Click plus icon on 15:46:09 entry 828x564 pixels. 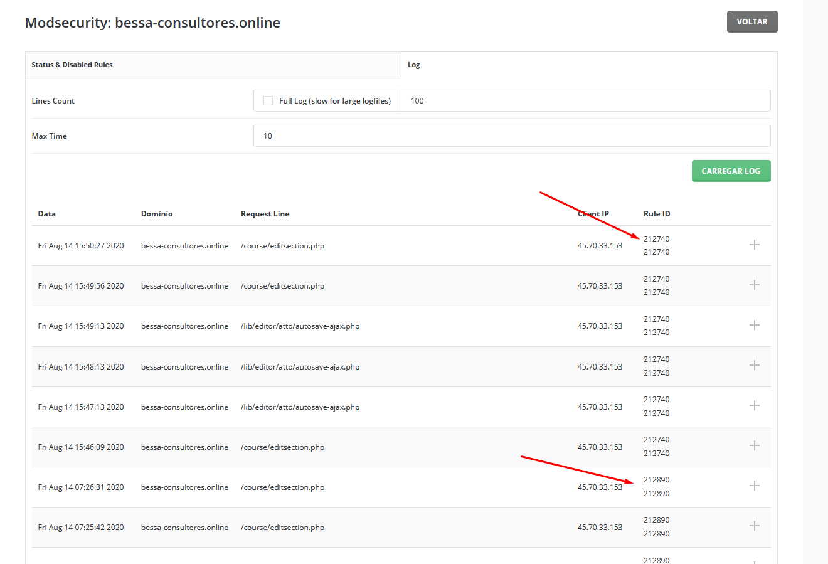pyautogui.click(x=754, y=445)
